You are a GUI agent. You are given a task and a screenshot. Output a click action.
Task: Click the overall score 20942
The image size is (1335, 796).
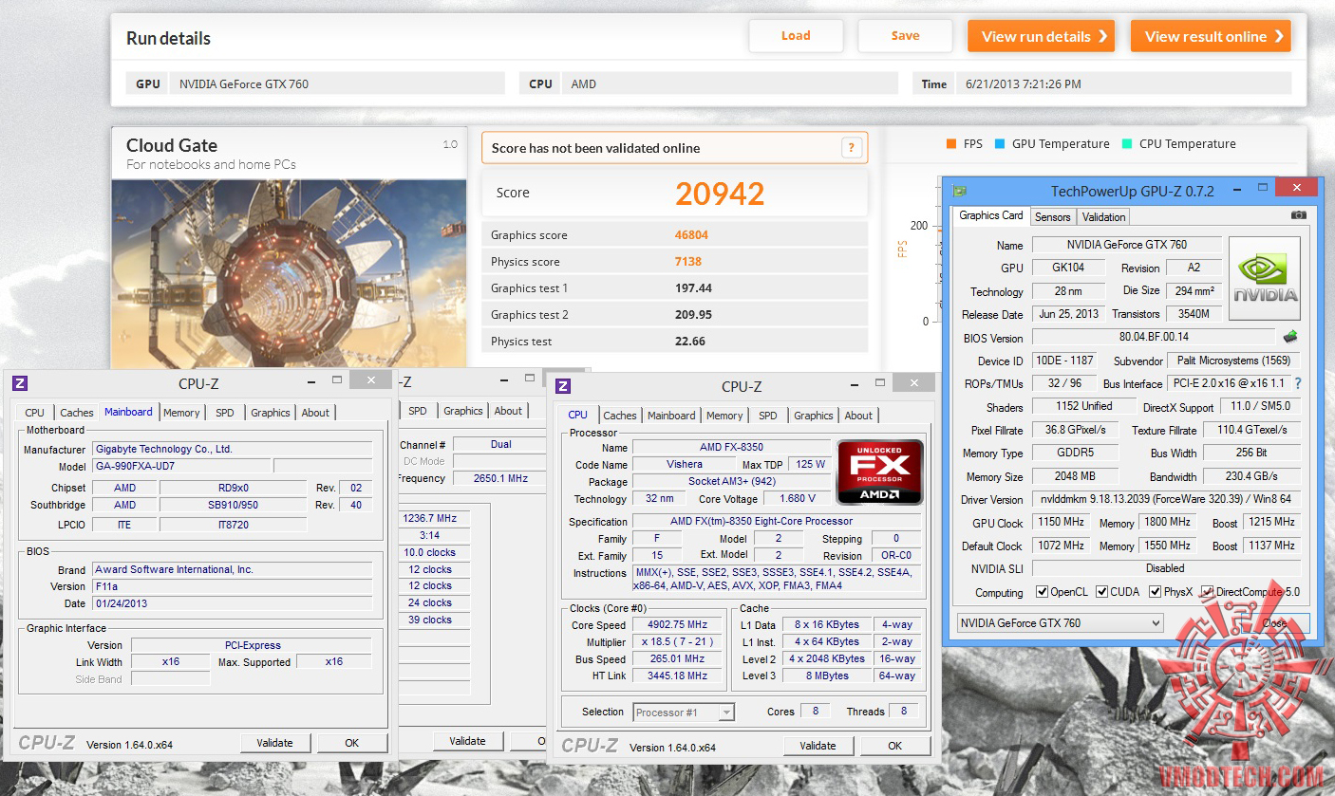pyautogui.click(x=720, y=193)
